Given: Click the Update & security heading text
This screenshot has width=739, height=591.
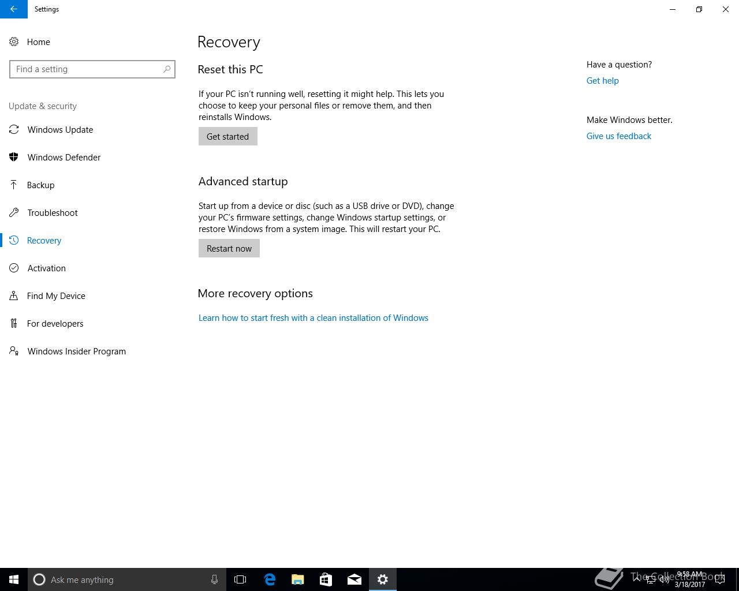Looking at the screenshot, I should [x=43, y=106].
